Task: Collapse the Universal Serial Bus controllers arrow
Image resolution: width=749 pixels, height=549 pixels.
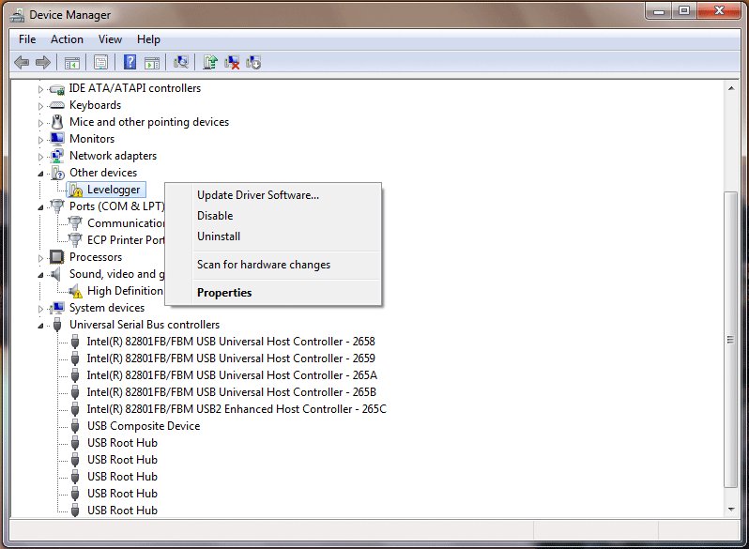Action: 40,326
